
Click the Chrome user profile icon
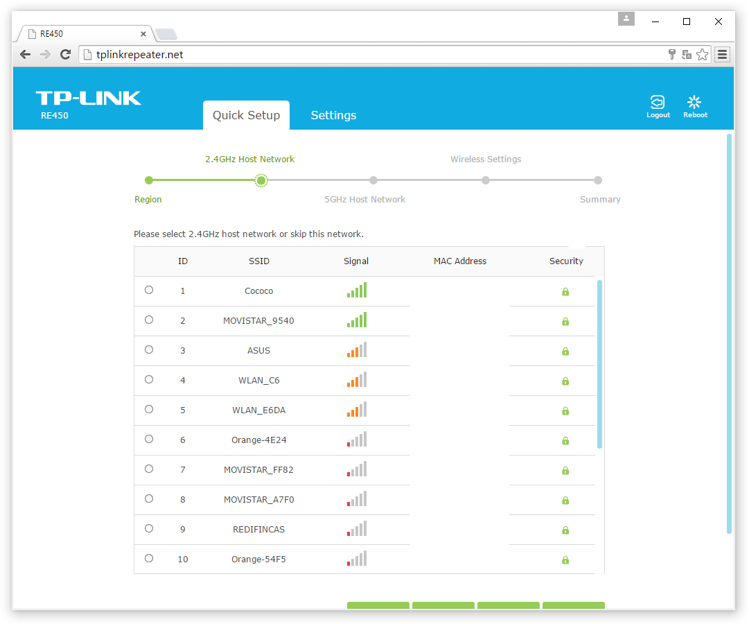coord(626,19)
